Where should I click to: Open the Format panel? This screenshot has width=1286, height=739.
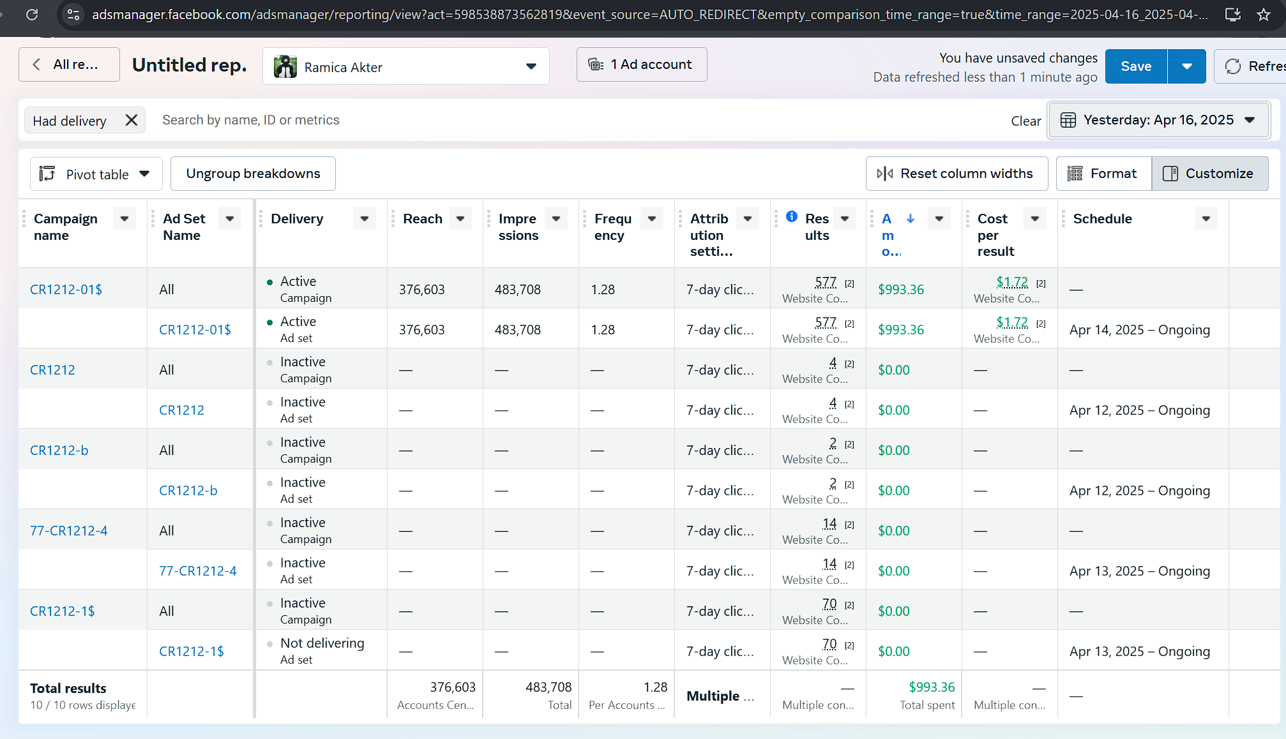(x=1103, y=174)
